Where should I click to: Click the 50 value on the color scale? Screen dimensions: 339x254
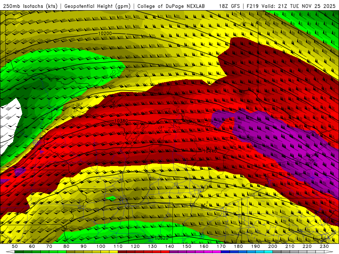pos(15,246)
